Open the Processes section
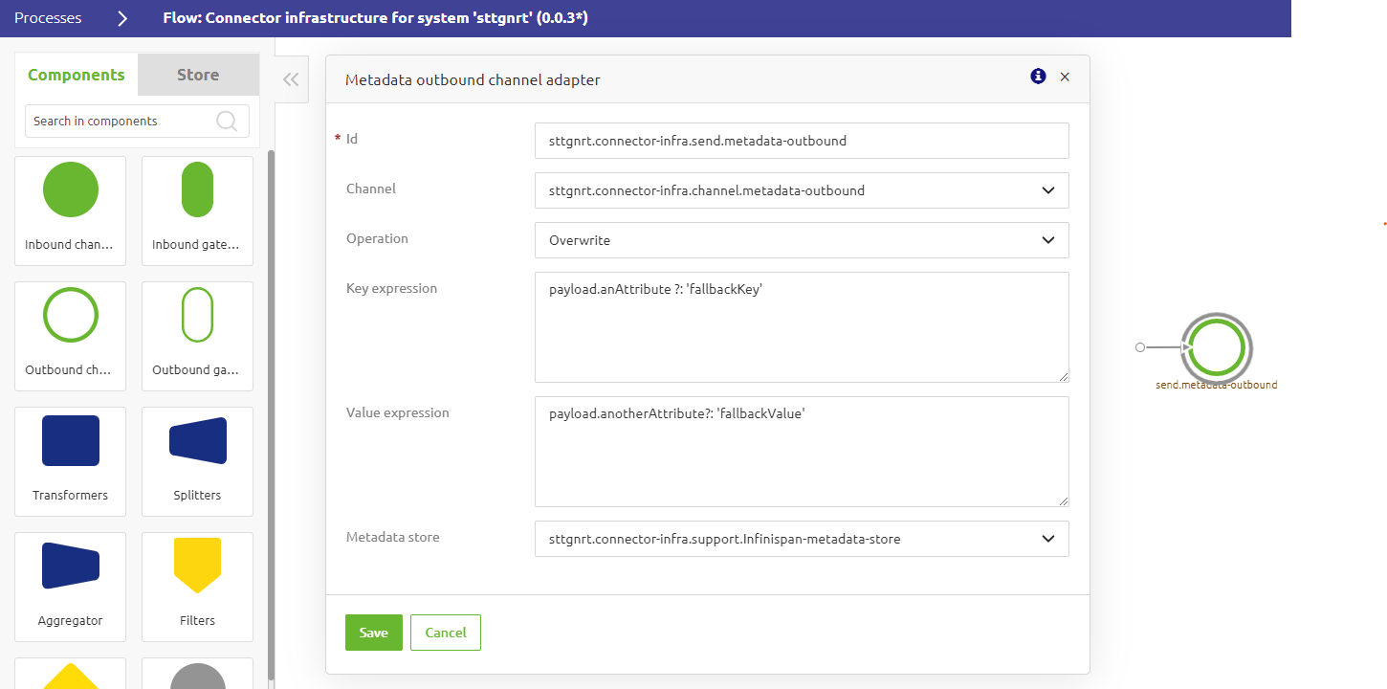Viewport: 1387px width, 689px height. pyautogui.click(x=47, y=17)
